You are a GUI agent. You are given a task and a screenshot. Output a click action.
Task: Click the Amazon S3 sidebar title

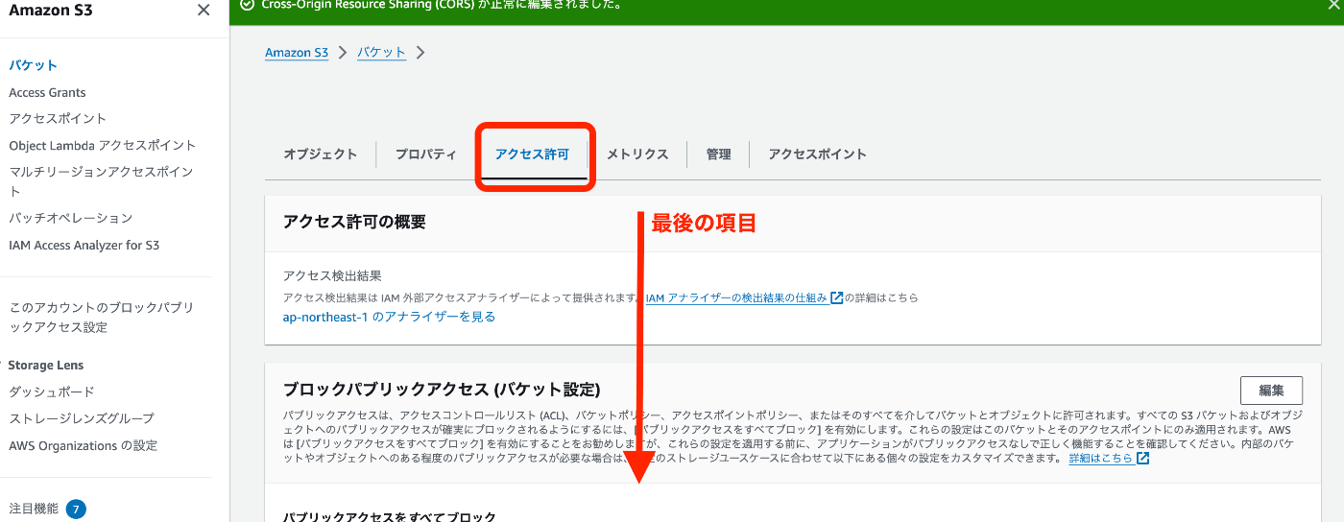click(x=51, y=11)
